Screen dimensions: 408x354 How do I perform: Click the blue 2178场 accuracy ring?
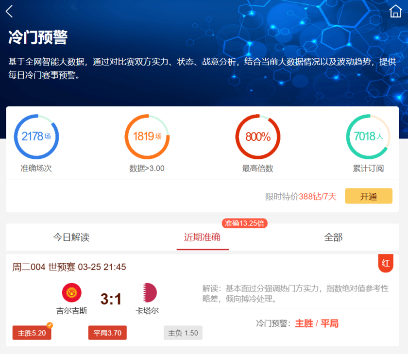(36, 136)
